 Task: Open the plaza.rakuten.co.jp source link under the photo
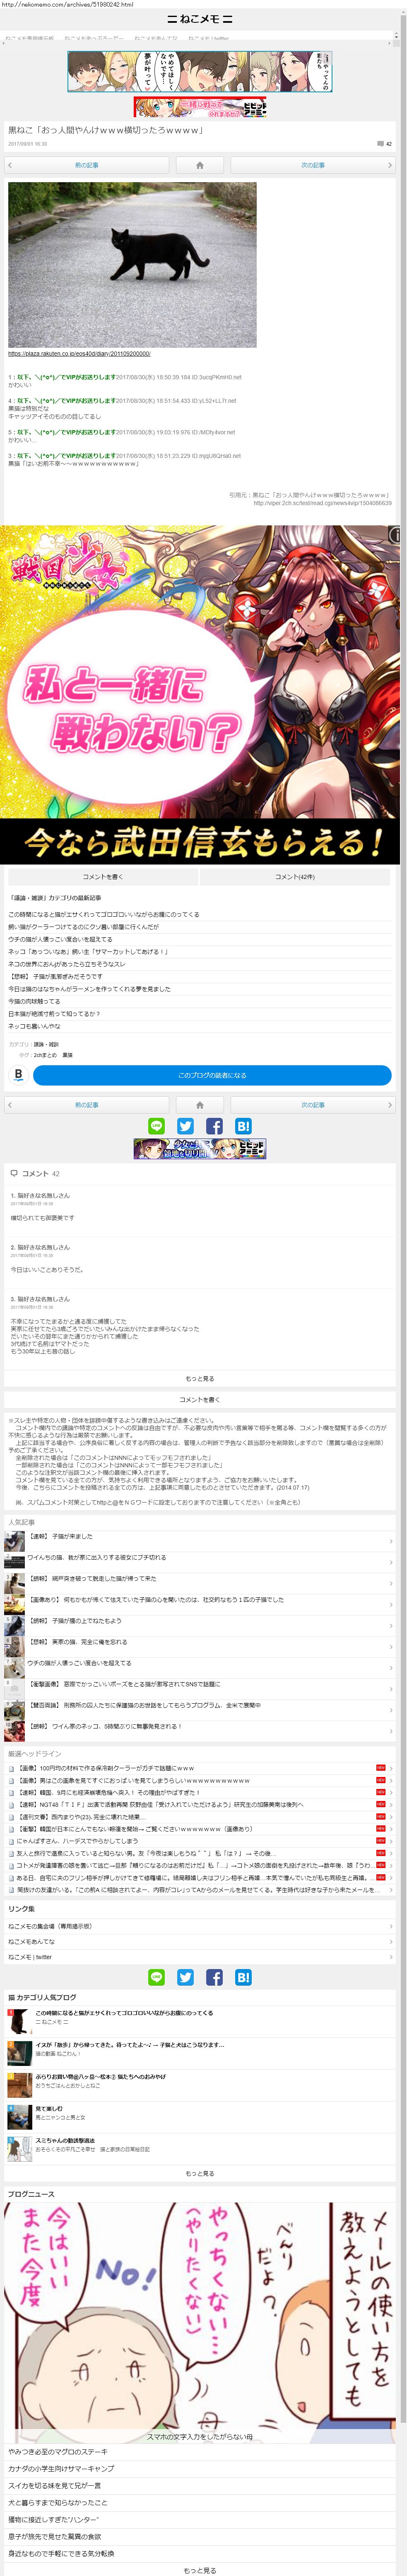click(79, 354)
